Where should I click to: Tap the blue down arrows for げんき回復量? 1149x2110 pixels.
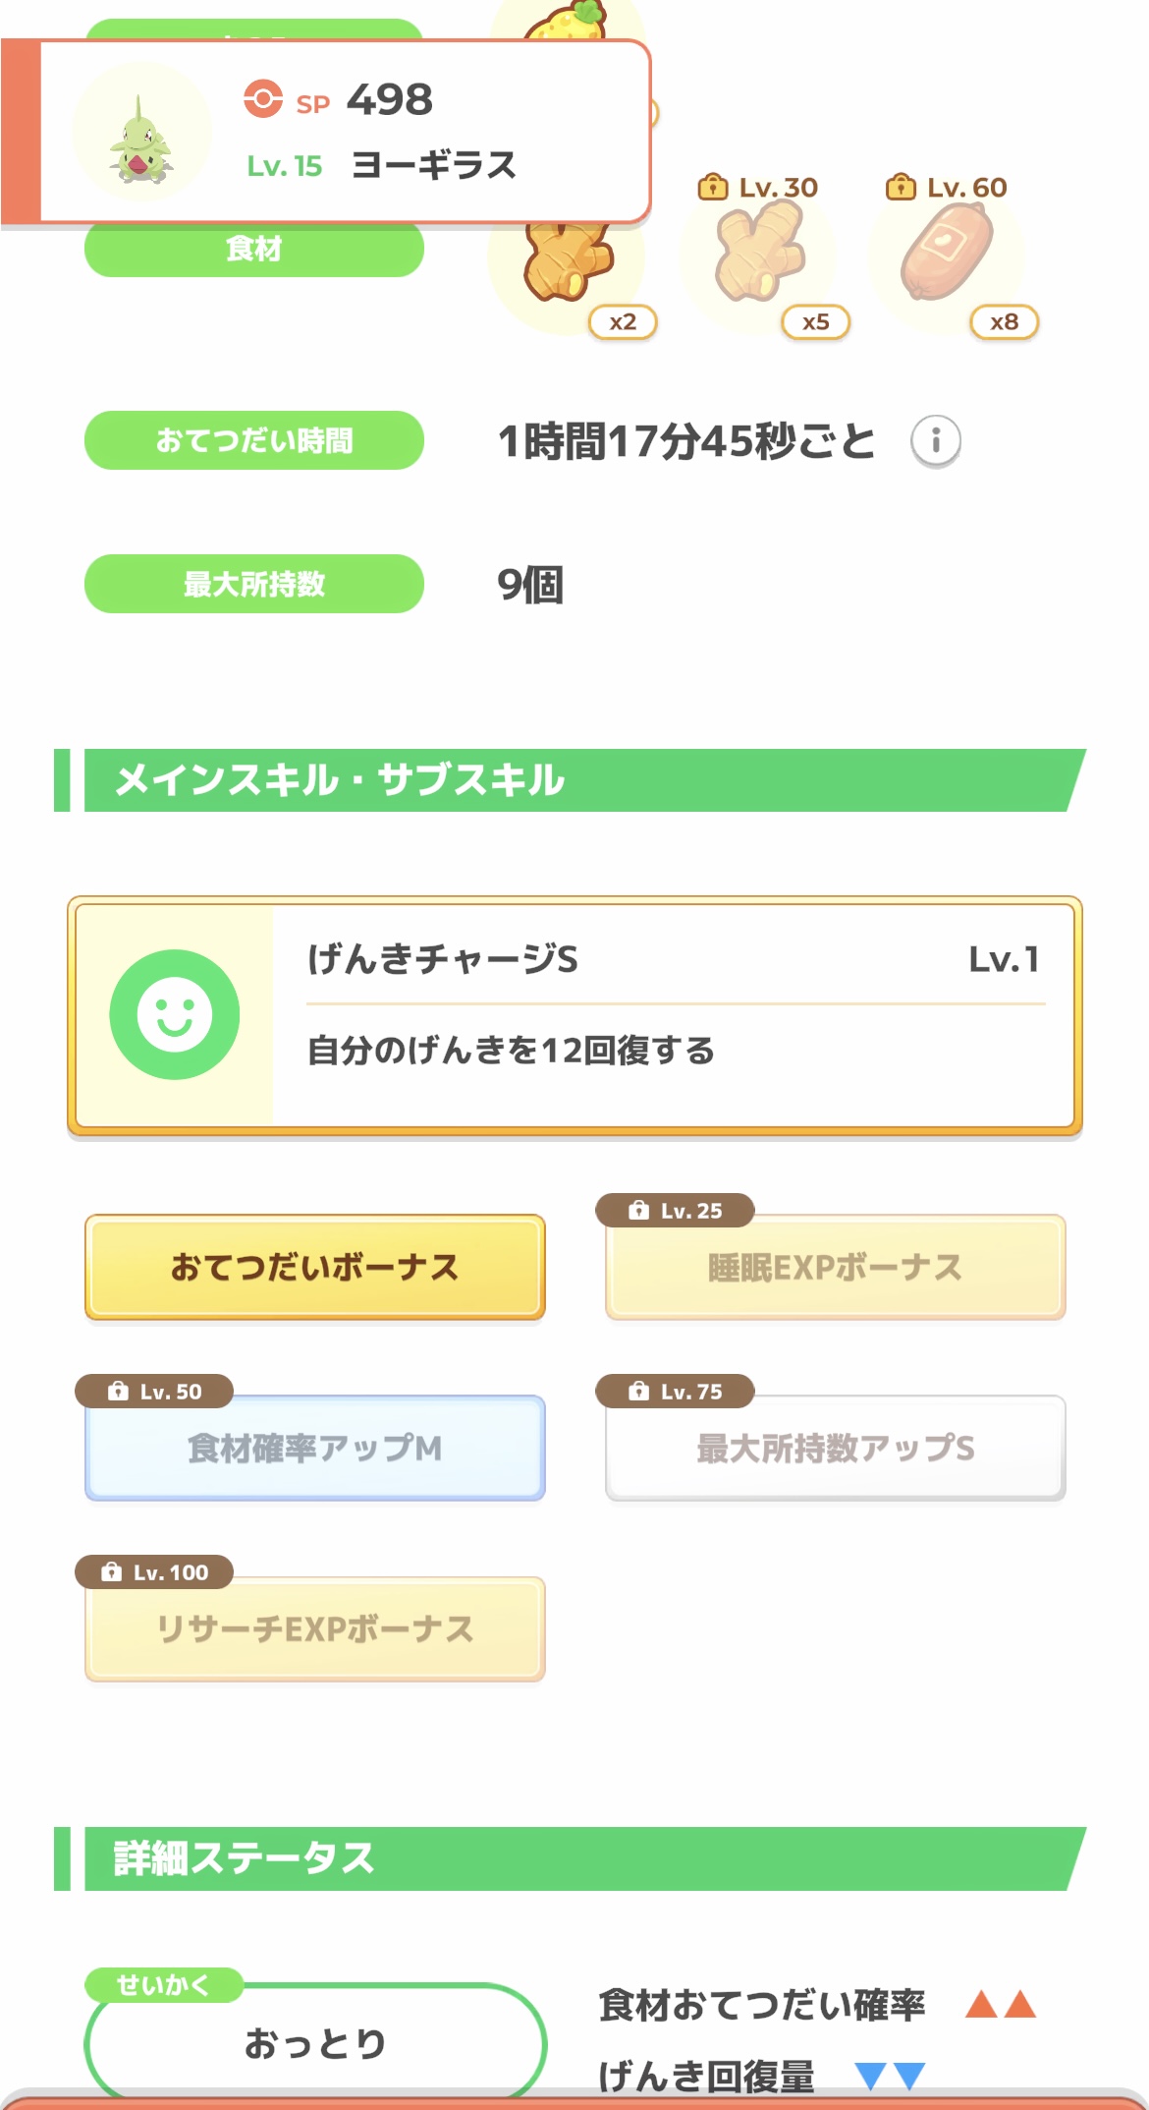[x=890, y=2075]
